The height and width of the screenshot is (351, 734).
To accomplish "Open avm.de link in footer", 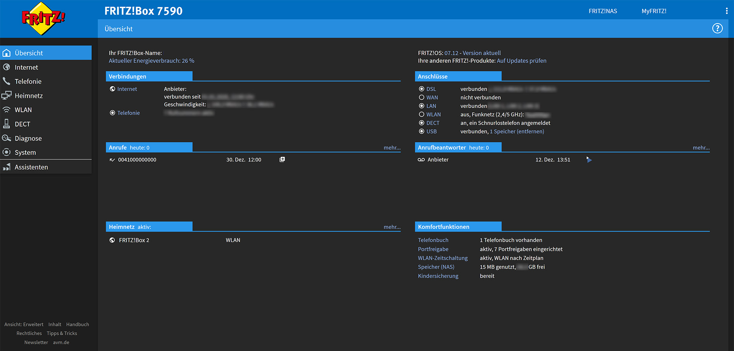I will coord(61,343).
